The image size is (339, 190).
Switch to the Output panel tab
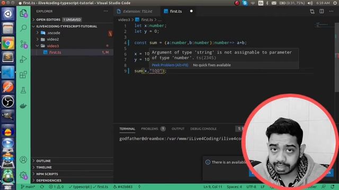pos(178,129)
